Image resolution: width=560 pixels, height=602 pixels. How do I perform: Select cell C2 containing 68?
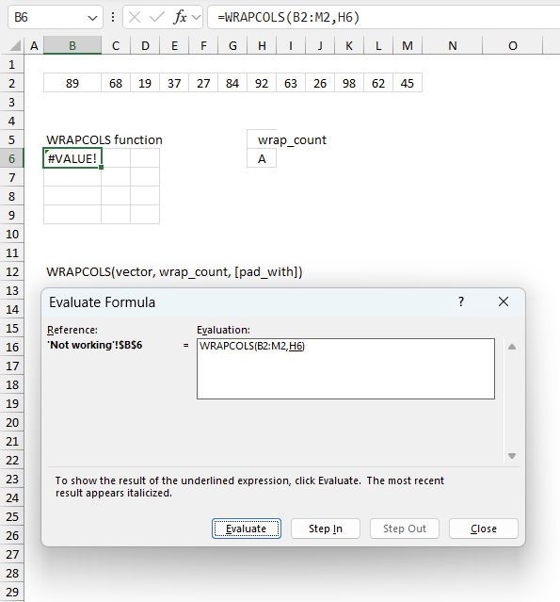pos(116,83)
